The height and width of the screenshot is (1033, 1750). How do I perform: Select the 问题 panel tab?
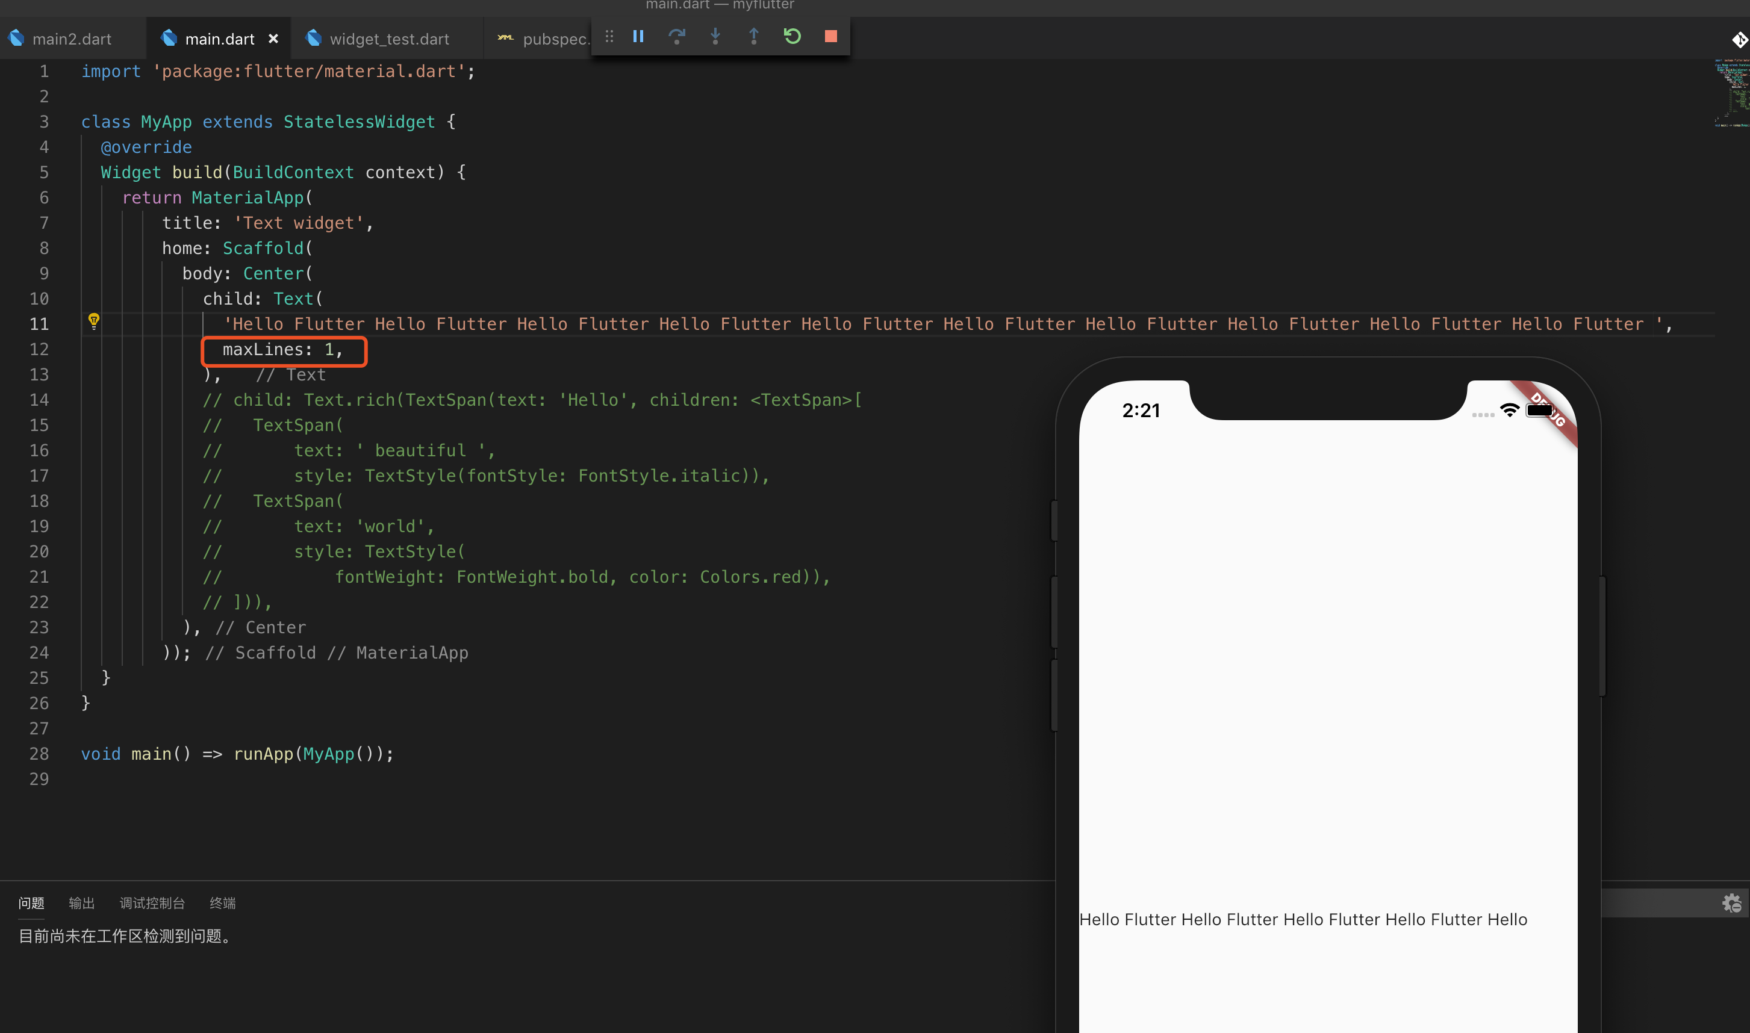click(31, 903)
